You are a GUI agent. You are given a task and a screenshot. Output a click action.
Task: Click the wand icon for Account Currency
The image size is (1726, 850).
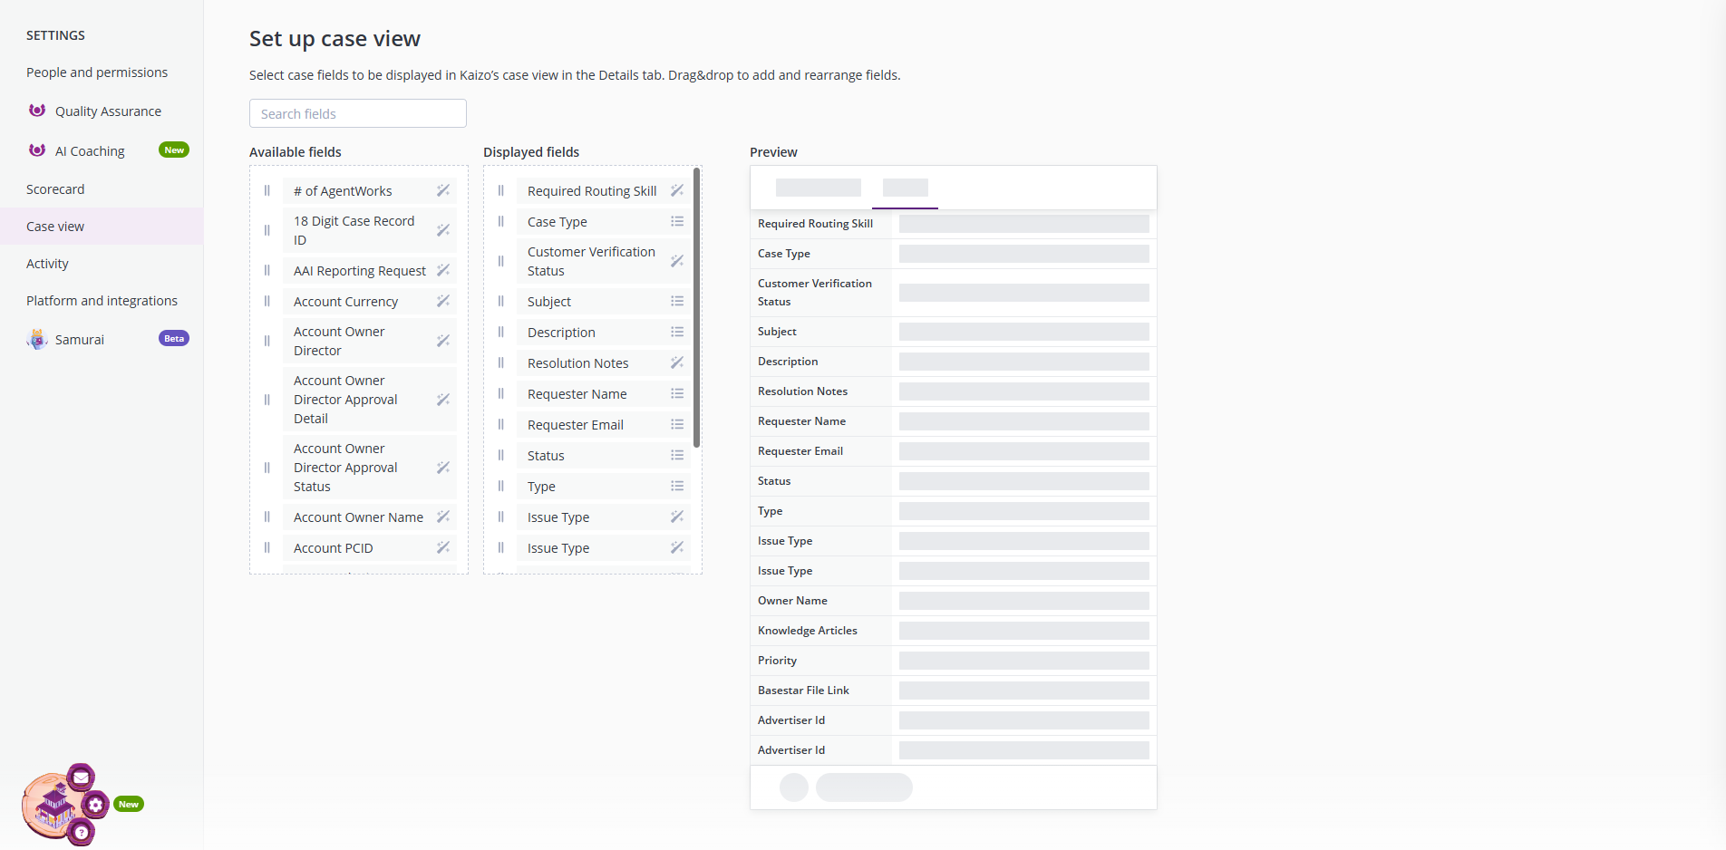tap(443, 301)
